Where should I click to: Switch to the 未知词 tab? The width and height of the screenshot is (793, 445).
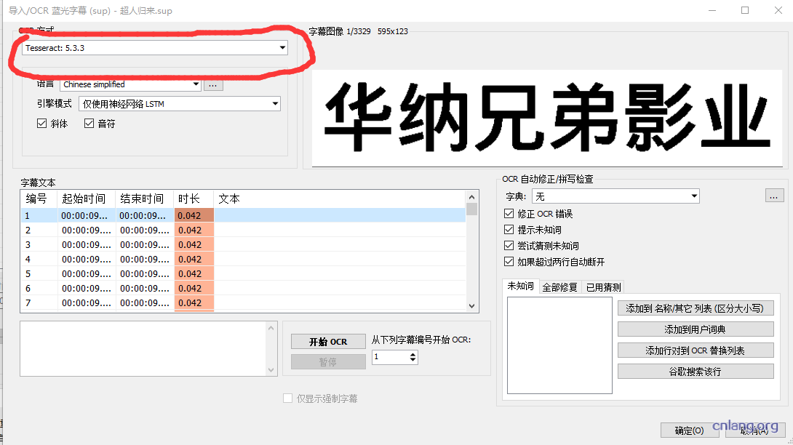pos(520,286)
